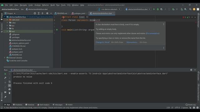Run abstractandinterface.dart with the green toolbar Run button
Viewport: 200px width, 112px height.
coord(154,9)
